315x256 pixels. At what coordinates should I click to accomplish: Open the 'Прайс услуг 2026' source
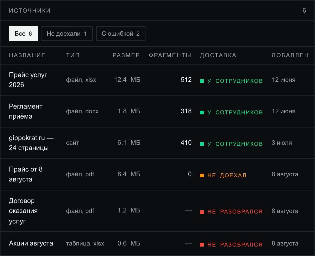157,80
